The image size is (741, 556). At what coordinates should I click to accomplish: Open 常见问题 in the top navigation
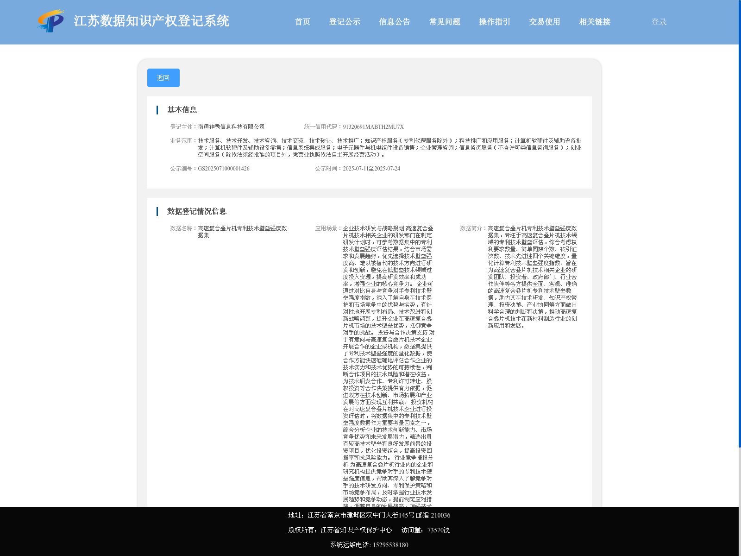point(445,22)
